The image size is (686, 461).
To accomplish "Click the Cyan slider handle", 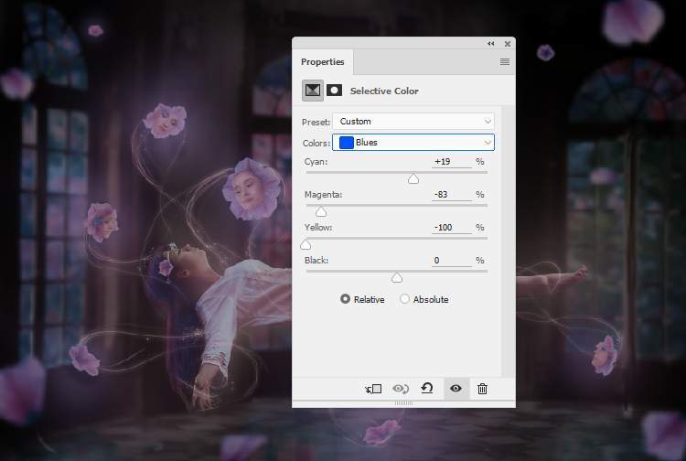I will (x=413, y=178).
